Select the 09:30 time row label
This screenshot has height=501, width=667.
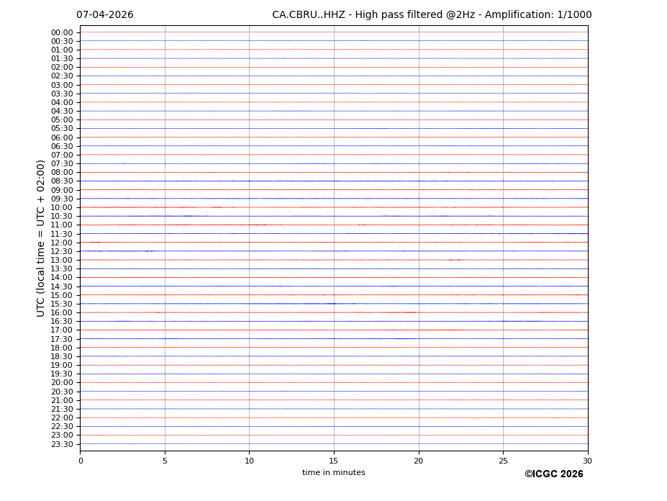pos(62,199)
